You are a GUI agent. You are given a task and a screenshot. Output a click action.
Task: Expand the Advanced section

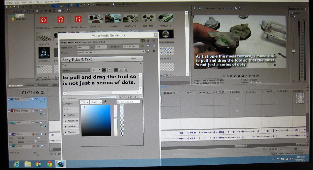tap(71, 121)
